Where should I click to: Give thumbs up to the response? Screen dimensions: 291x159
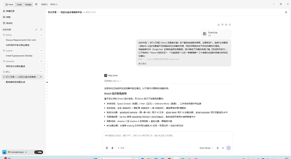tap(218, 25)
